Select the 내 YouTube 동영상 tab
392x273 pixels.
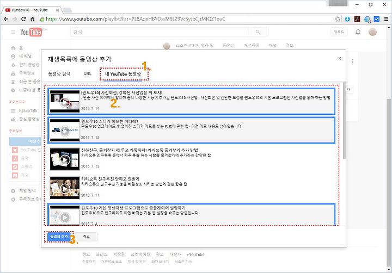click(x=123, y=74)
